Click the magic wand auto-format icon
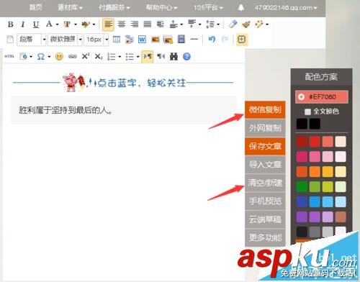Image resolution: width=360 pixels, height=282 pixels. coord(259,24)
